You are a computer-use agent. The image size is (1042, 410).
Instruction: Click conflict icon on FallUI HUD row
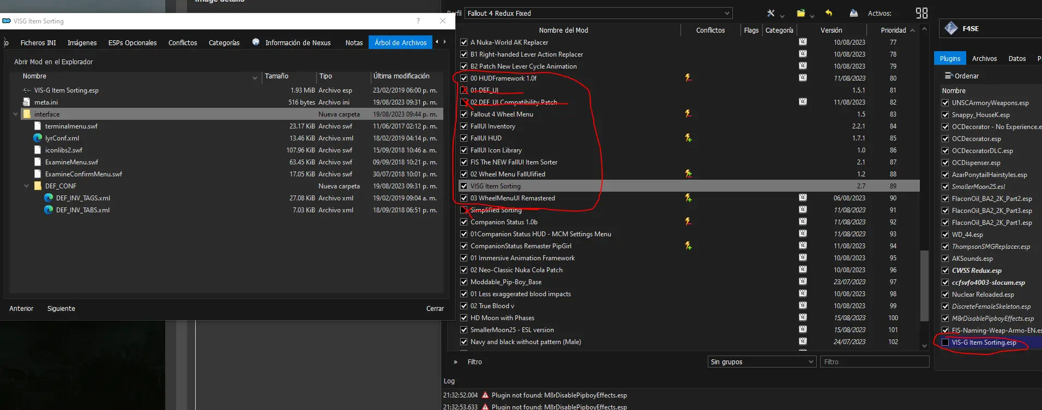click(688, 138)
